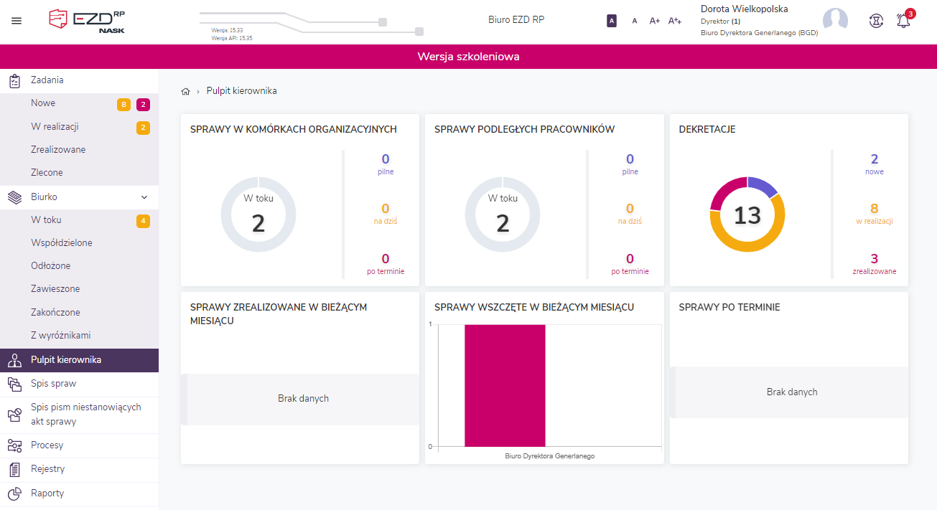Open the W realizacji tasks list
Viewport: 937px width, 510px height.
(55, 127)
